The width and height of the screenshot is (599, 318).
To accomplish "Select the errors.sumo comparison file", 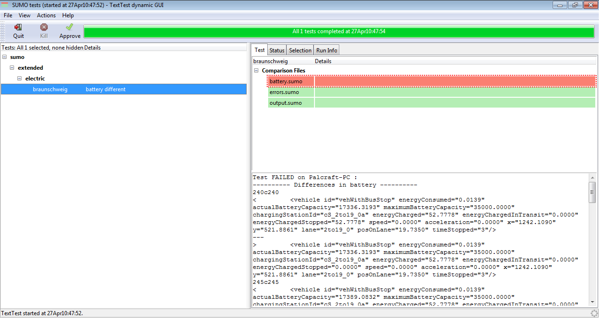I will tap(284, 92).
